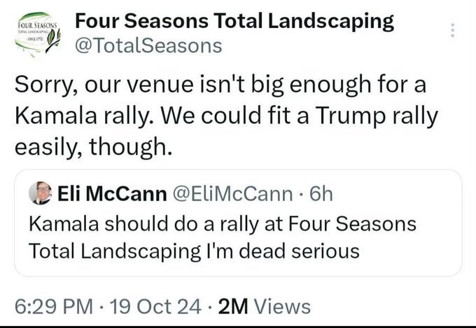
Task: Click the @EliMcCann handle
Action: [230, 193]
